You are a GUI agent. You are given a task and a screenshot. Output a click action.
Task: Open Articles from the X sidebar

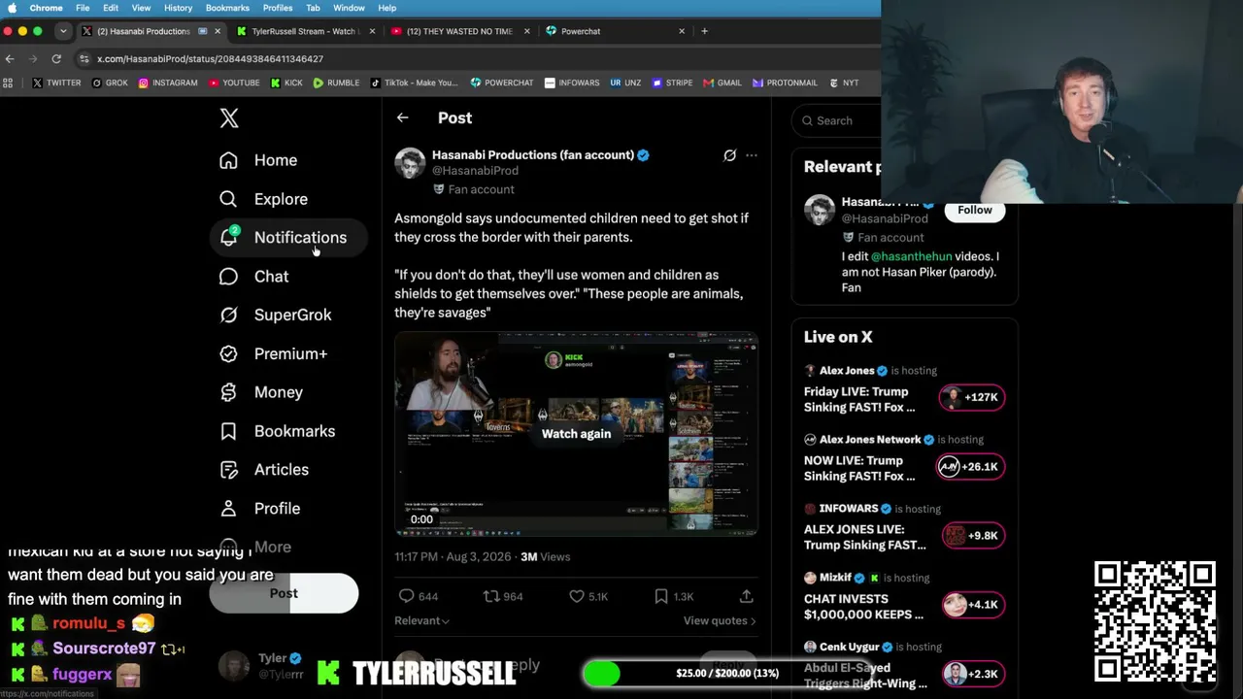(264, 470)
